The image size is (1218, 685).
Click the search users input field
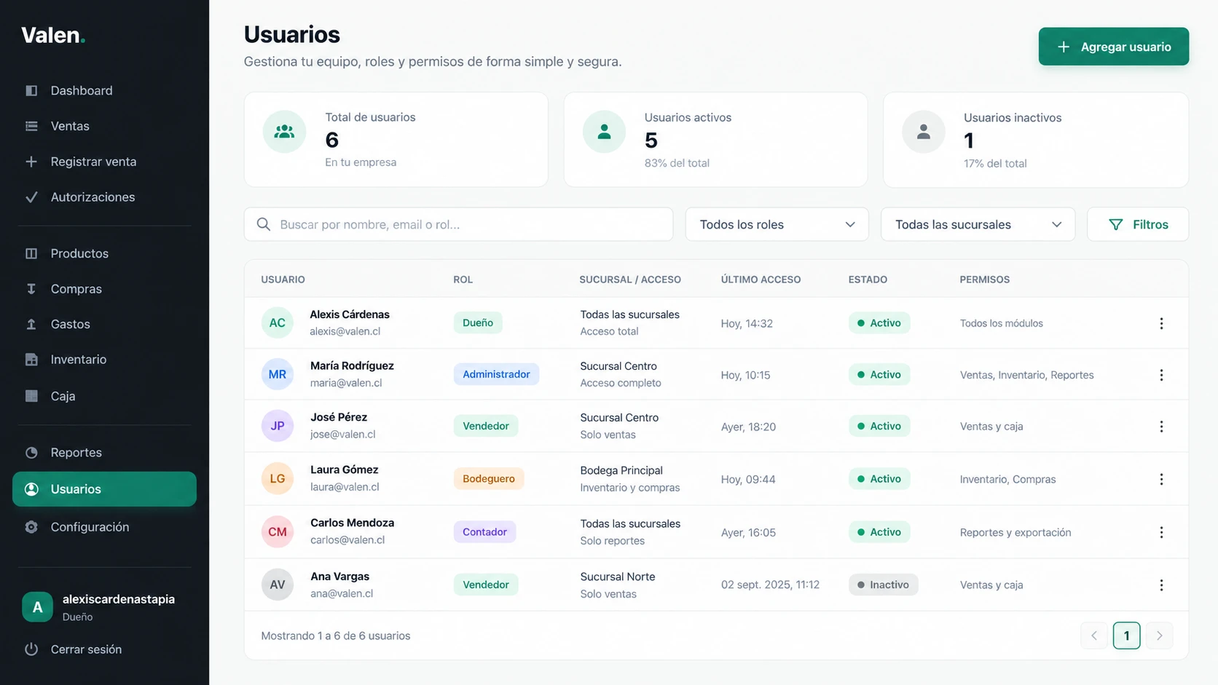point(458,224)
